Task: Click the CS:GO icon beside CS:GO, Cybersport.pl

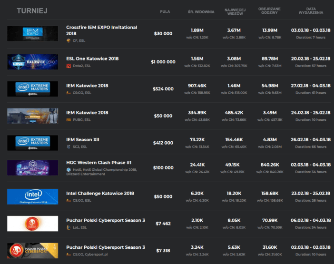Action: [69, 254]
